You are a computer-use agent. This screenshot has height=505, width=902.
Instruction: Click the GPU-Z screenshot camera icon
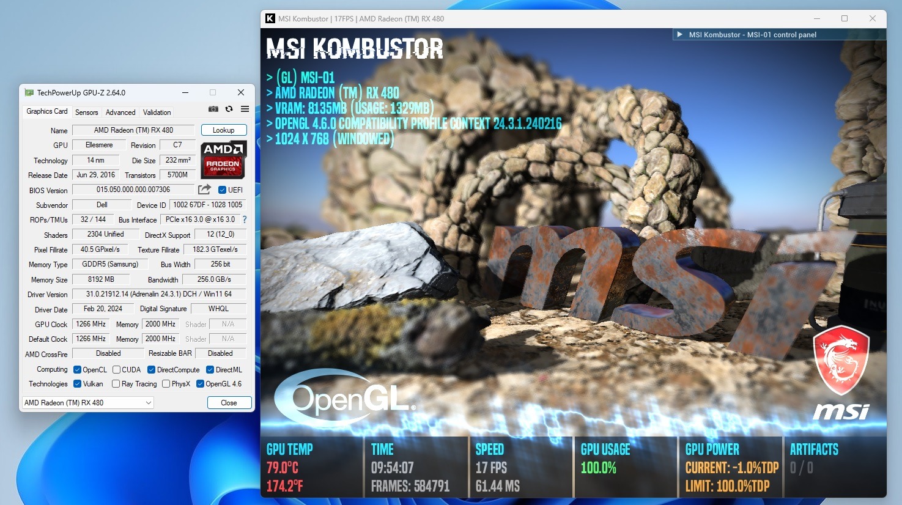point(213,109)
